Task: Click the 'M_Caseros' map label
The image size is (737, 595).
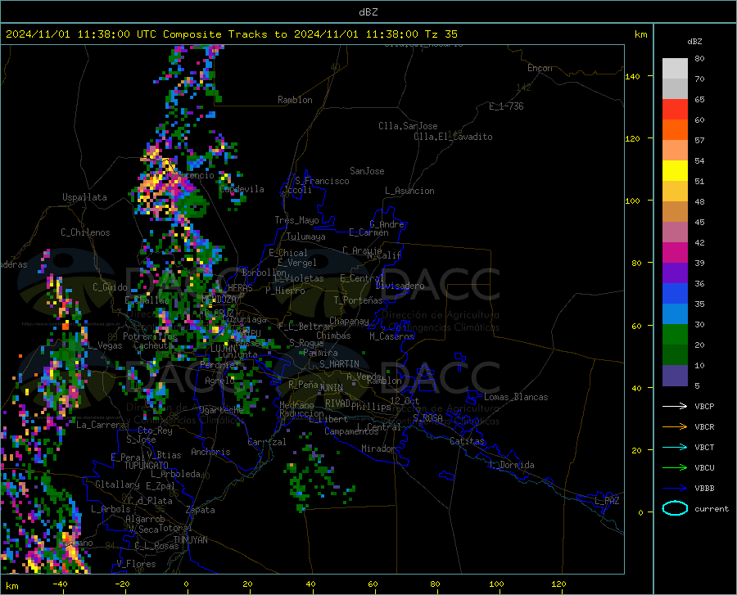Action: pyautogui.click(x=391, y=336)
